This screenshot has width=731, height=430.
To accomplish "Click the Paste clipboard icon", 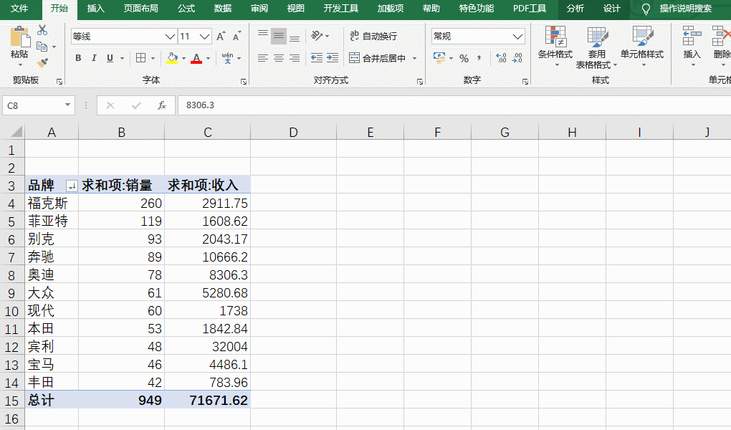I will [x=19, y=37].
